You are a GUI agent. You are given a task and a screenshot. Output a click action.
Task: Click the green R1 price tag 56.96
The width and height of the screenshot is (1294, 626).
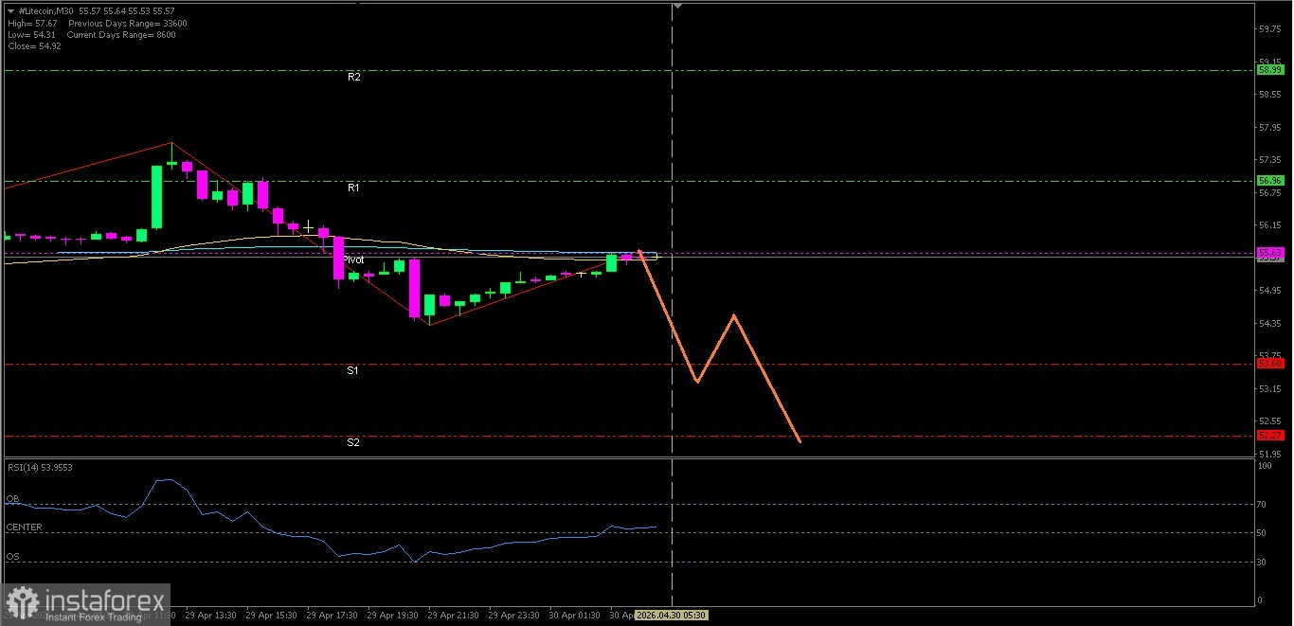click(x=1269, y=180)
